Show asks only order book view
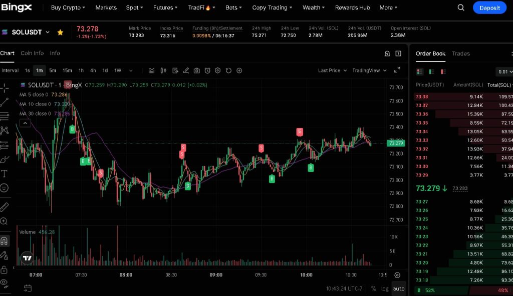This screenshot has height=296, width=513. point(443,71)
